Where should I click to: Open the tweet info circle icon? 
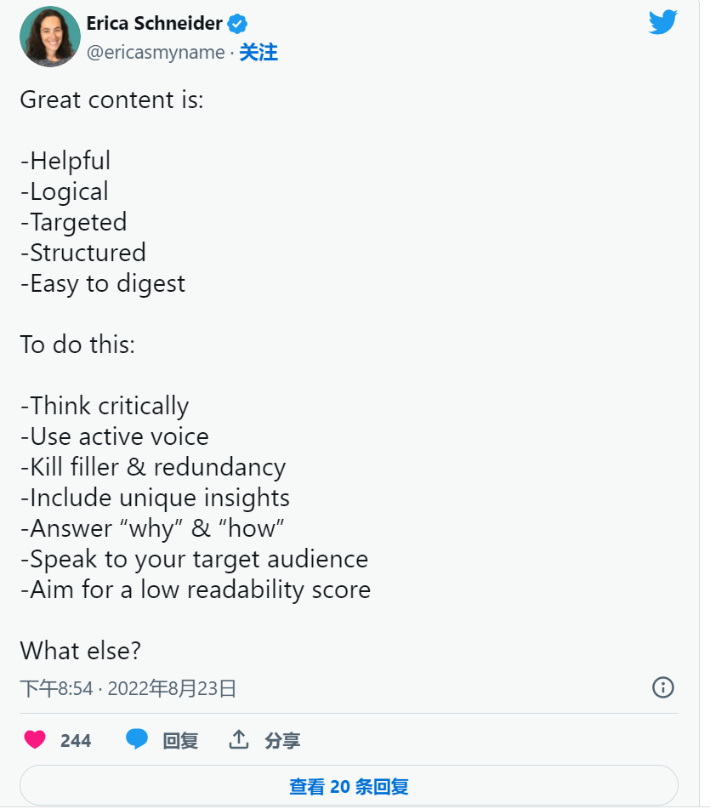[x=663, y=687]
